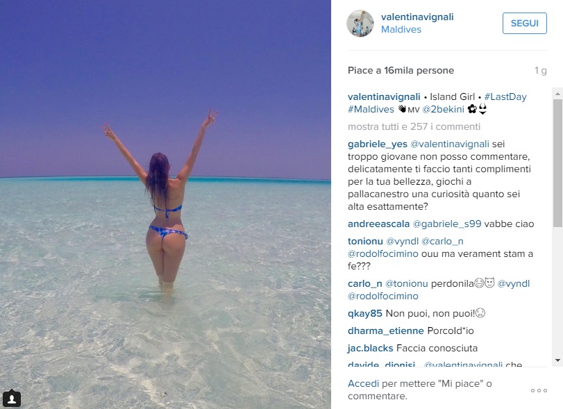
Task: Open the Maldives location link
Action: (401, 29)
